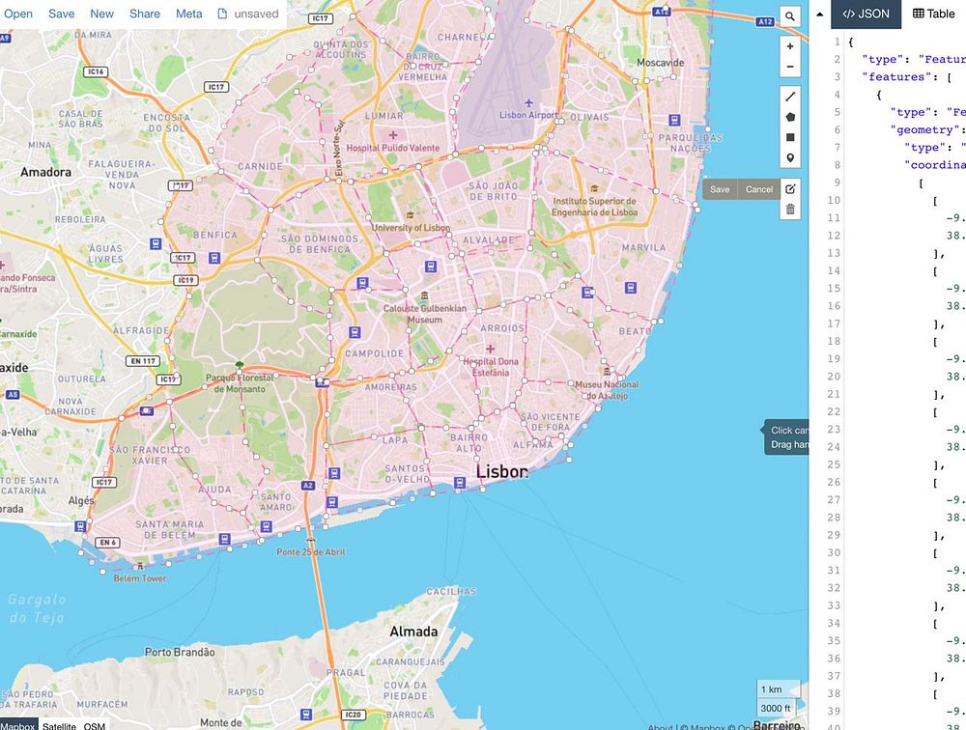
Task: Click the Ponte 25 de Abril label
Action: pos(310,552)
